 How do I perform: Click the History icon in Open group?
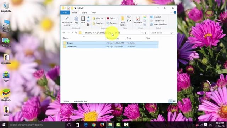145,25
